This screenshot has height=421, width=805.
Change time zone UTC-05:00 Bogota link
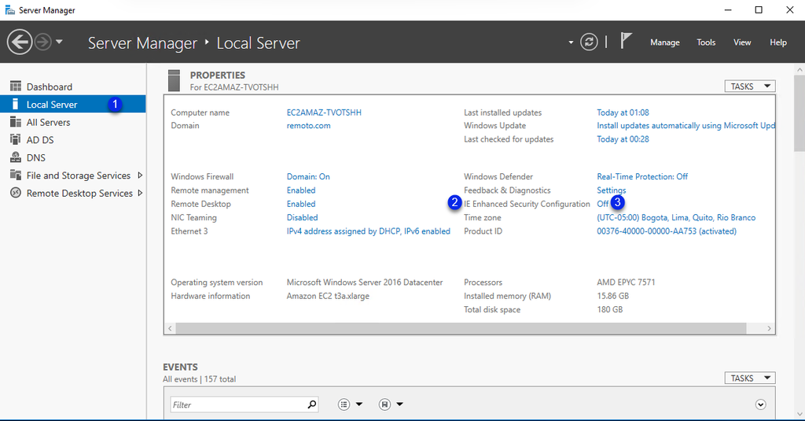pos(676,217)
